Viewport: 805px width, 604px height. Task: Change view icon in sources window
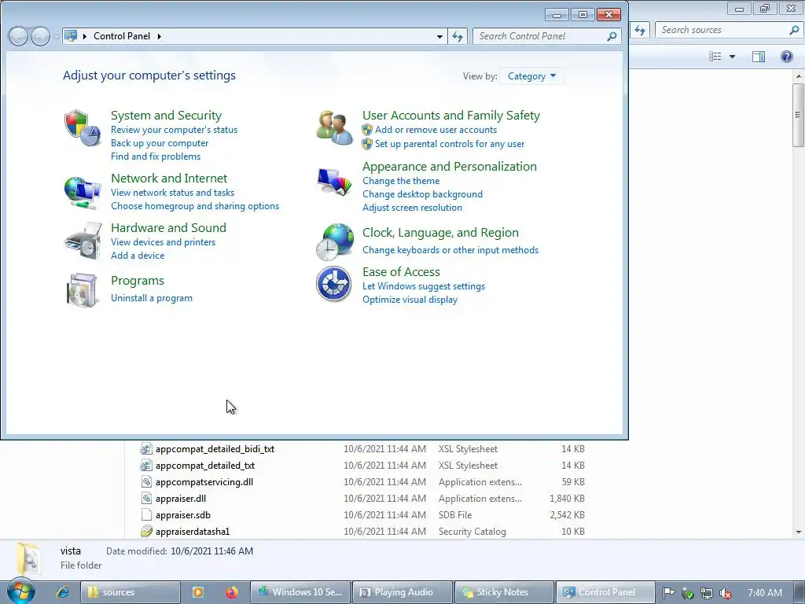coord(715,57)
